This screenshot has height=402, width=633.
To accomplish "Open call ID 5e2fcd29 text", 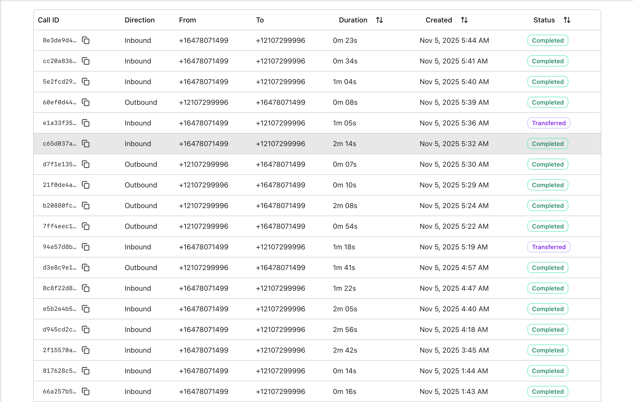I will pos(59,82).
